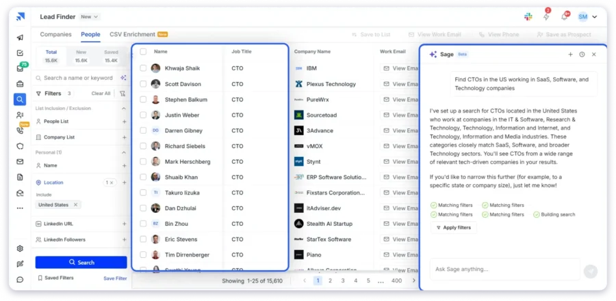Go to results page 2

[330, 281]
